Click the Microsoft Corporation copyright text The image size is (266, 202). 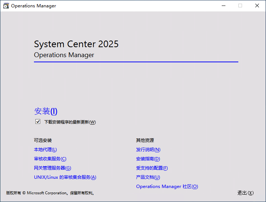tap(50, 193)
